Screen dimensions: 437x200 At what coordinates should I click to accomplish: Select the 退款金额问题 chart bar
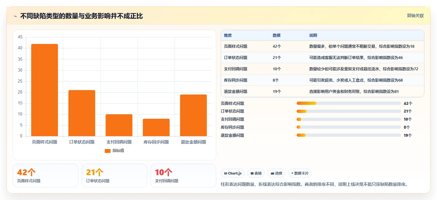click(193, 115)
